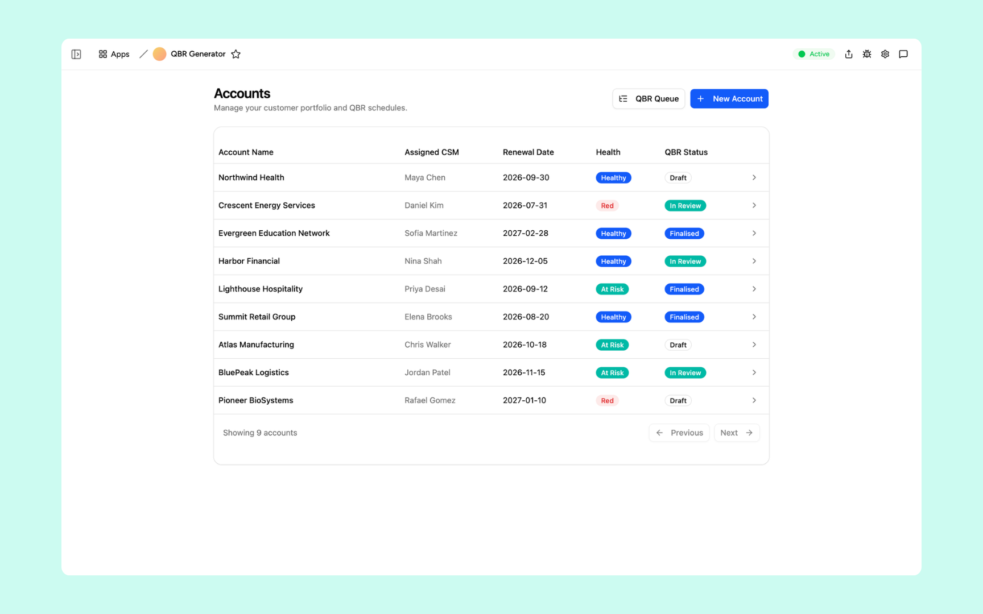The width and height of the screenshot is (983, 614).
Task: Click the Healthy badge for Northwind Health
Action: click(613, 177)
